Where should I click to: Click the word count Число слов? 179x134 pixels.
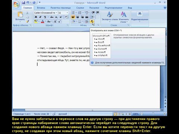(41, 114)
